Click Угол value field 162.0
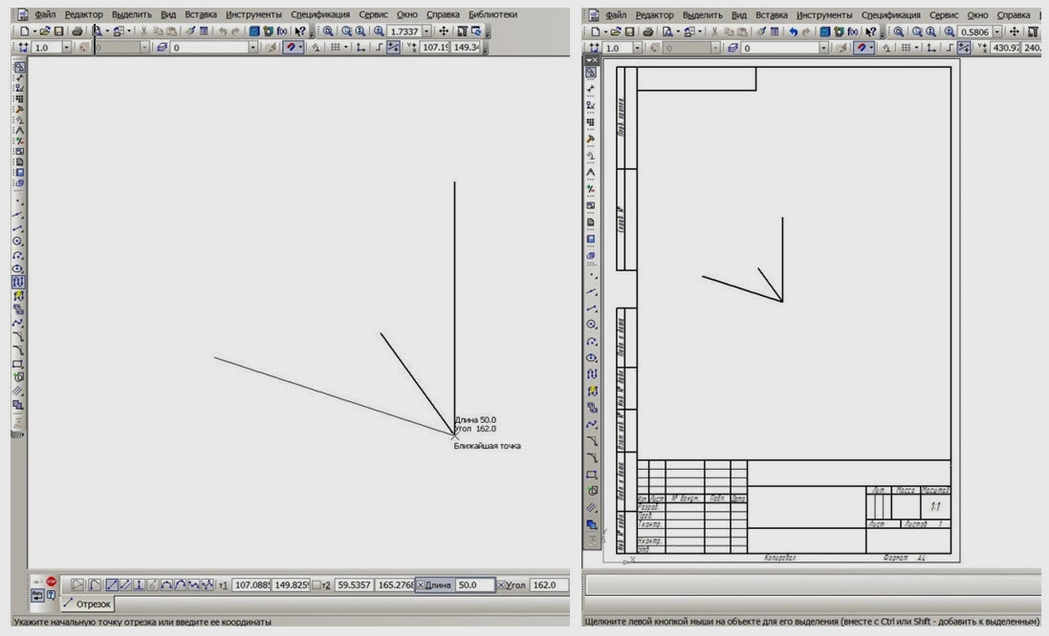 click(x=549, y=584)
